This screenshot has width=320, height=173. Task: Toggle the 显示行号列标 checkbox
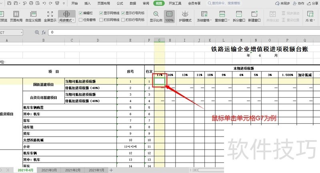pos(123,13)
